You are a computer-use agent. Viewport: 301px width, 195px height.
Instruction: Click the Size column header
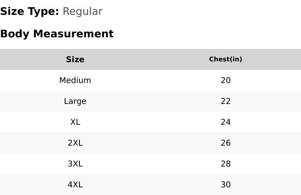tap(75, 59)
